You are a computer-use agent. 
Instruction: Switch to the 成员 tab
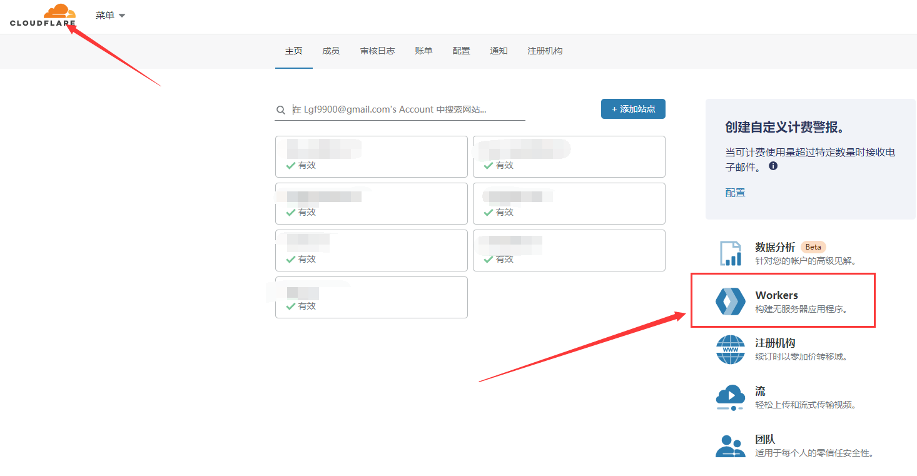click(x=331, y=51)
